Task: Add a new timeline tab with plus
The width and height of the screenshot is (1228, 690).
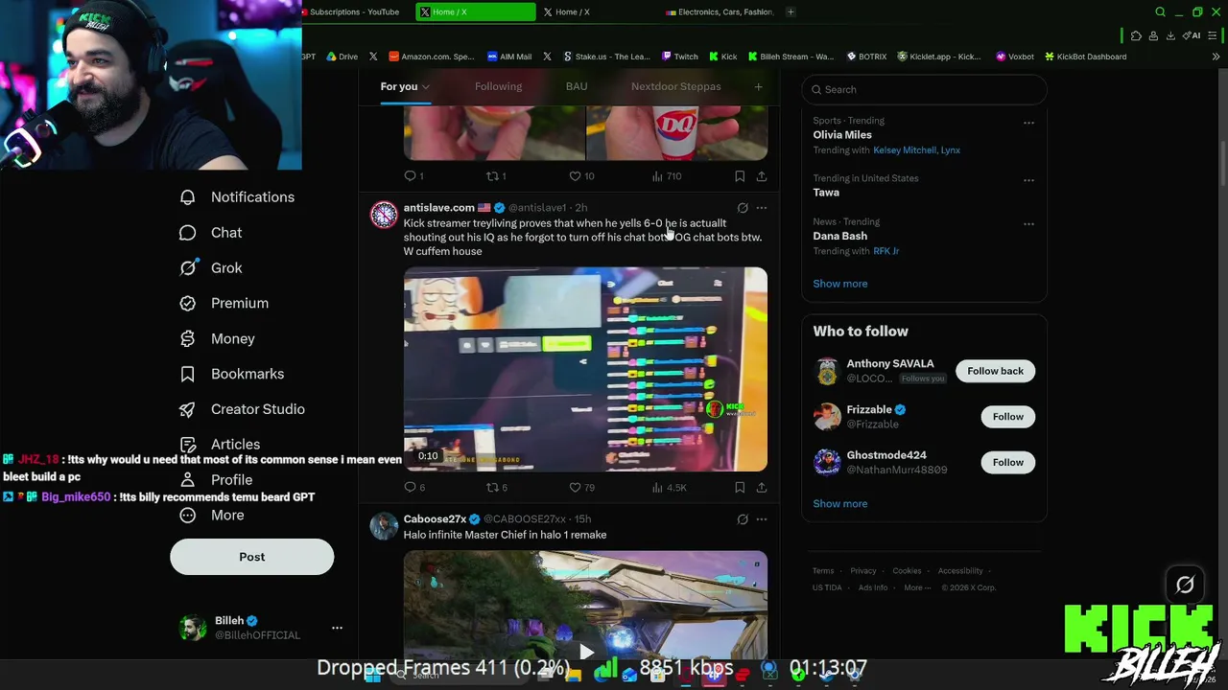Action: point(758,86)
